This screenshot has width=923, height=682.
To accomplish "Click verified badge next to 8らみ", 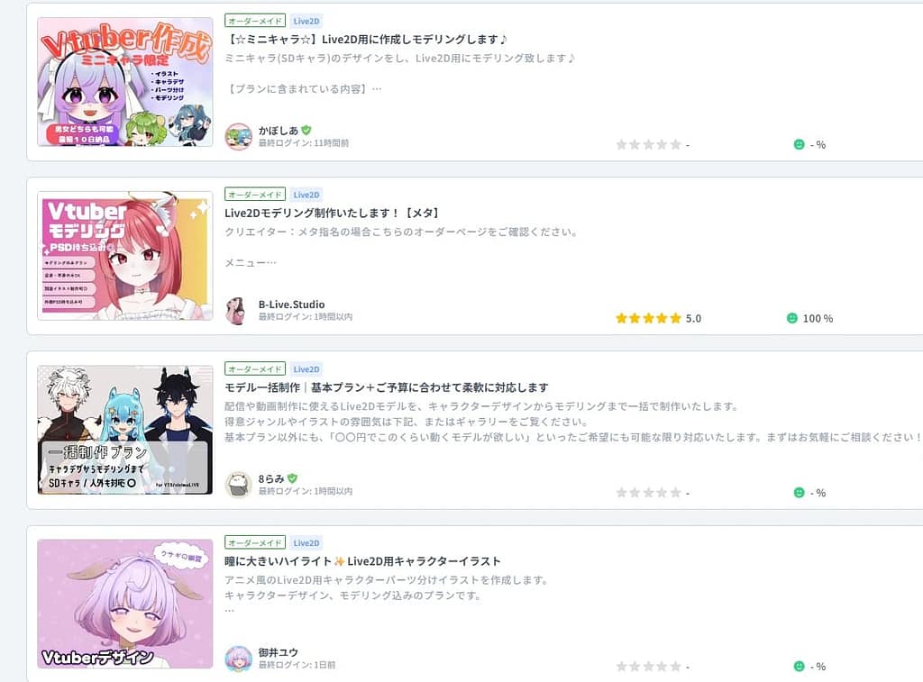I will pos(293,478).
